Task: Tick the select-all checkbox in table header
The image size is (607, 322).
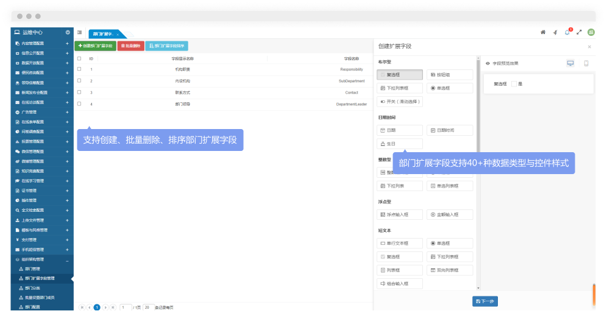Action: [79, 58]
